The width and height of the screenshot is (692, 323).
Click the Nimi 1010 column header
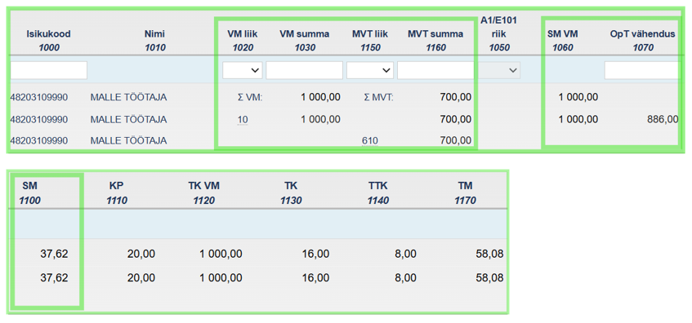[x=155, y=41]
